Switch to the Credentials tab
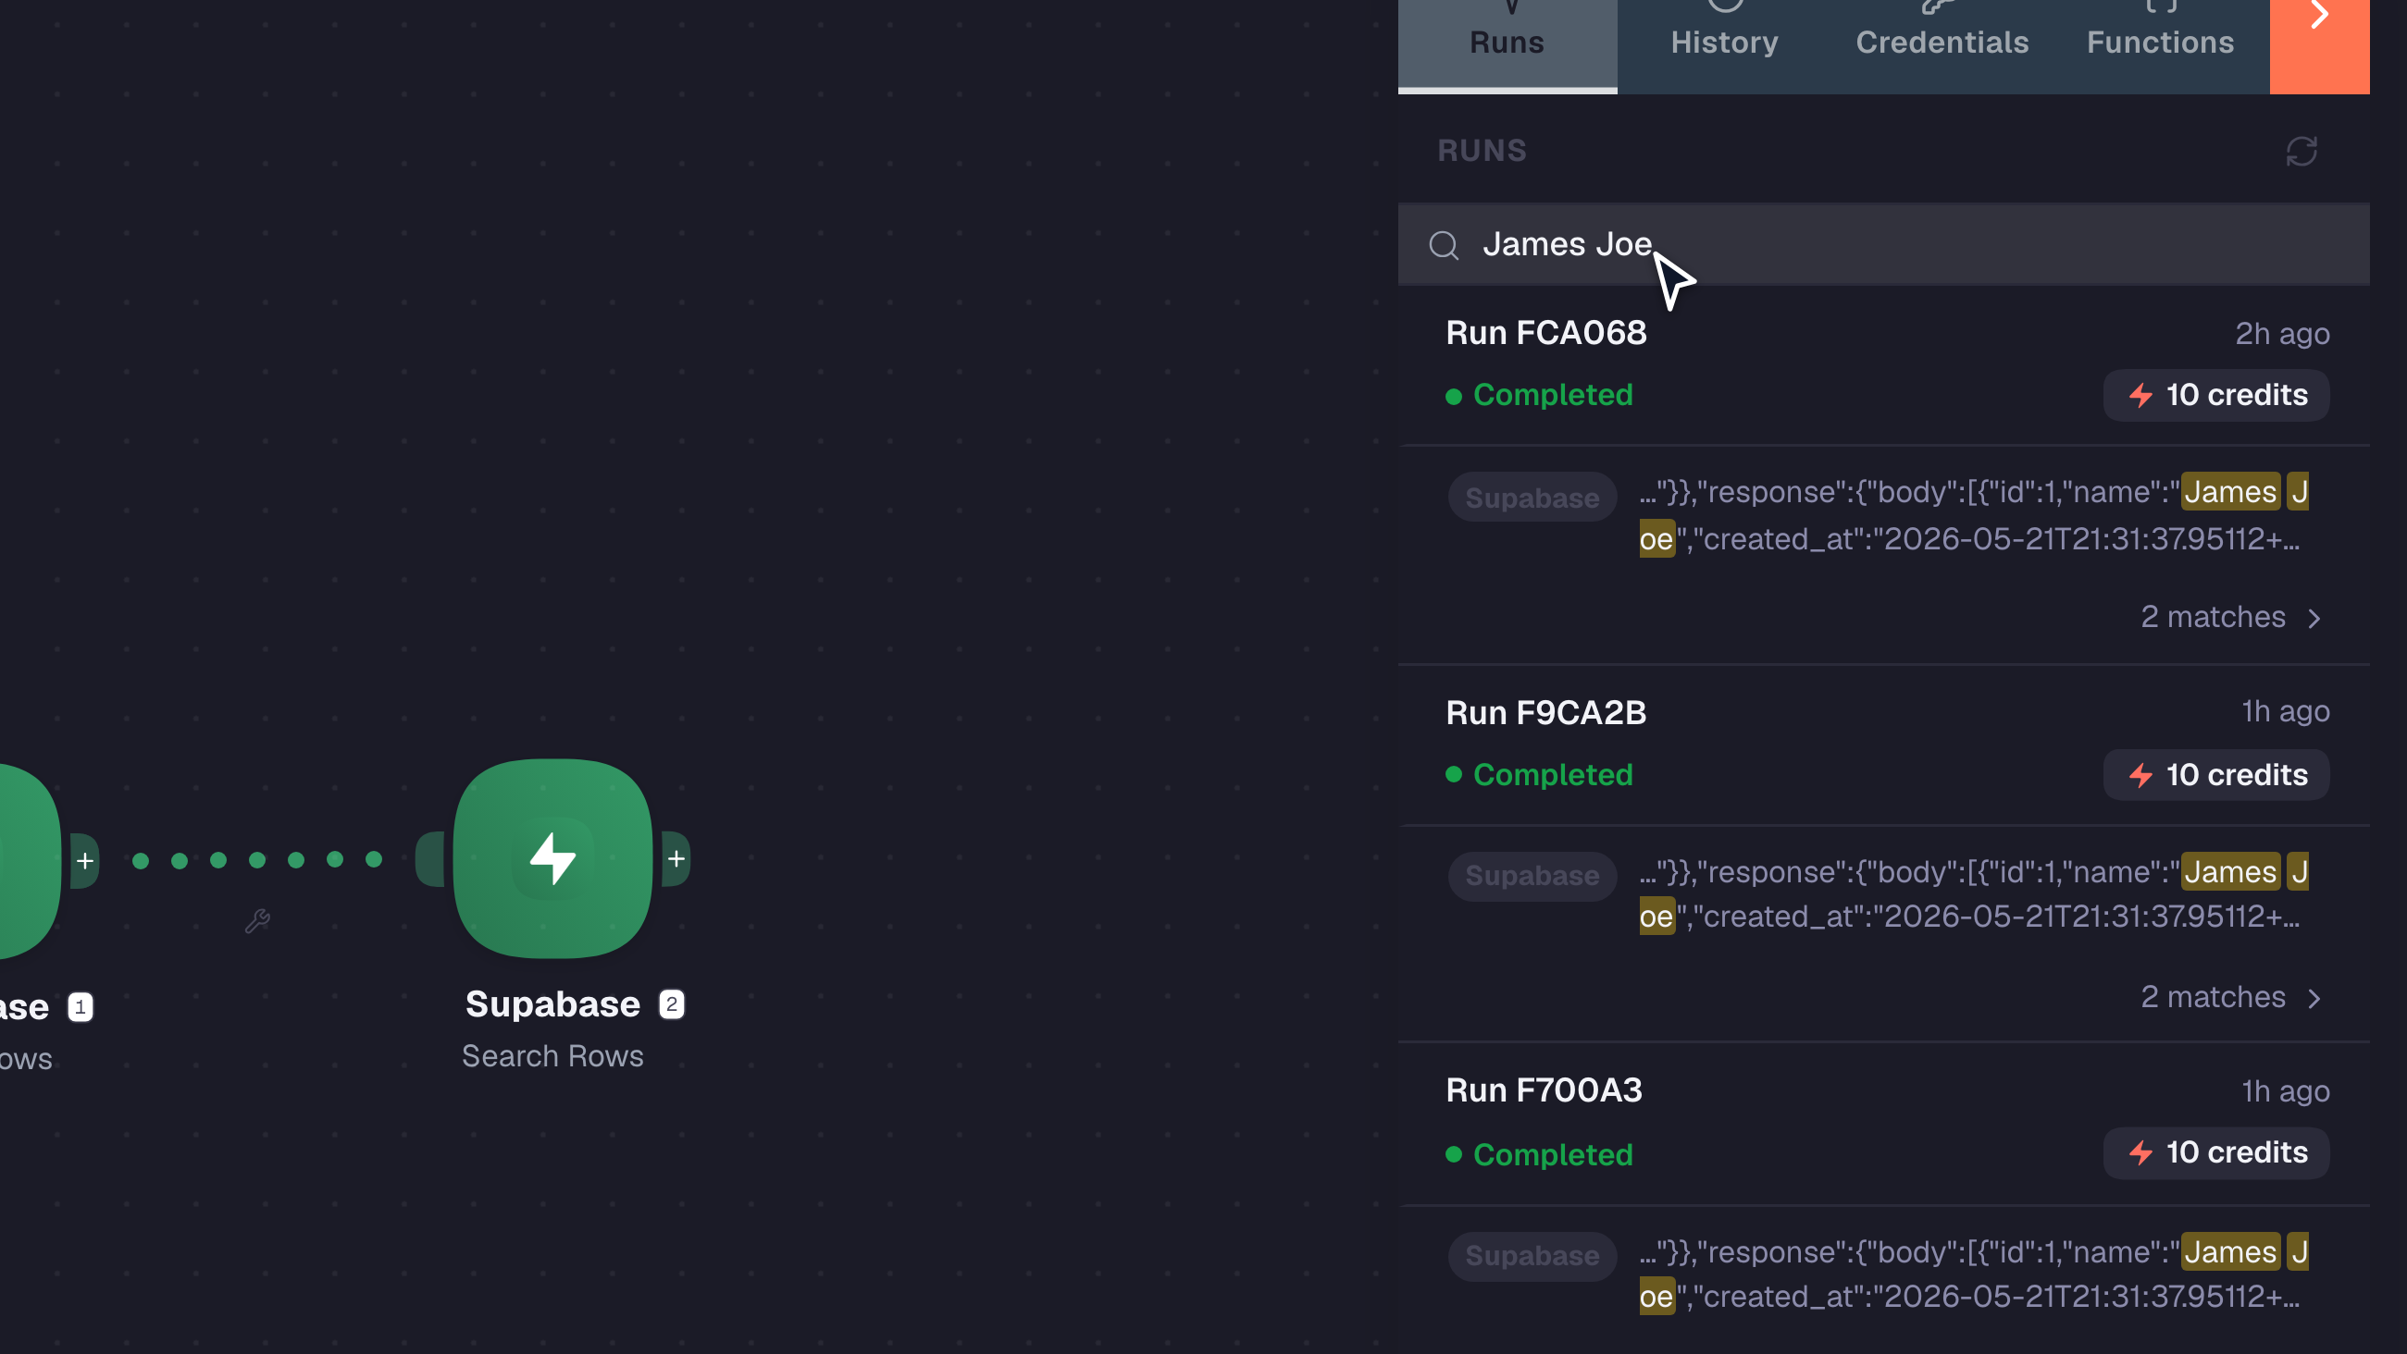Viewport: 2407px width, 1354px height. [x=1942, y=42]
